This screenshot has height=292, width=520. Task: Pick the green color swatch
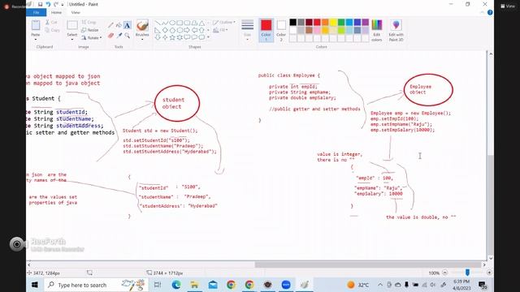coord(341,22)
